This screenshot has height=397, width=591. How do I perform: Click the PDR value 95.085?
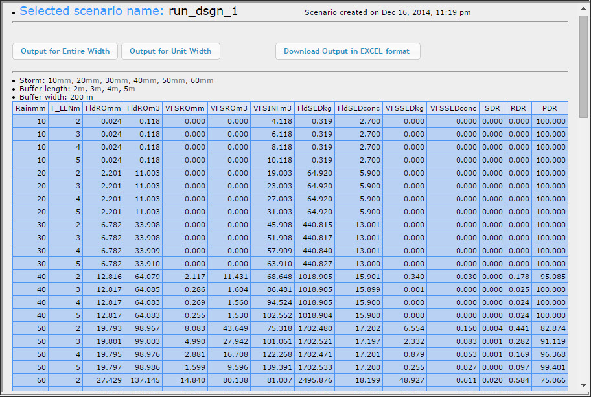550,277
